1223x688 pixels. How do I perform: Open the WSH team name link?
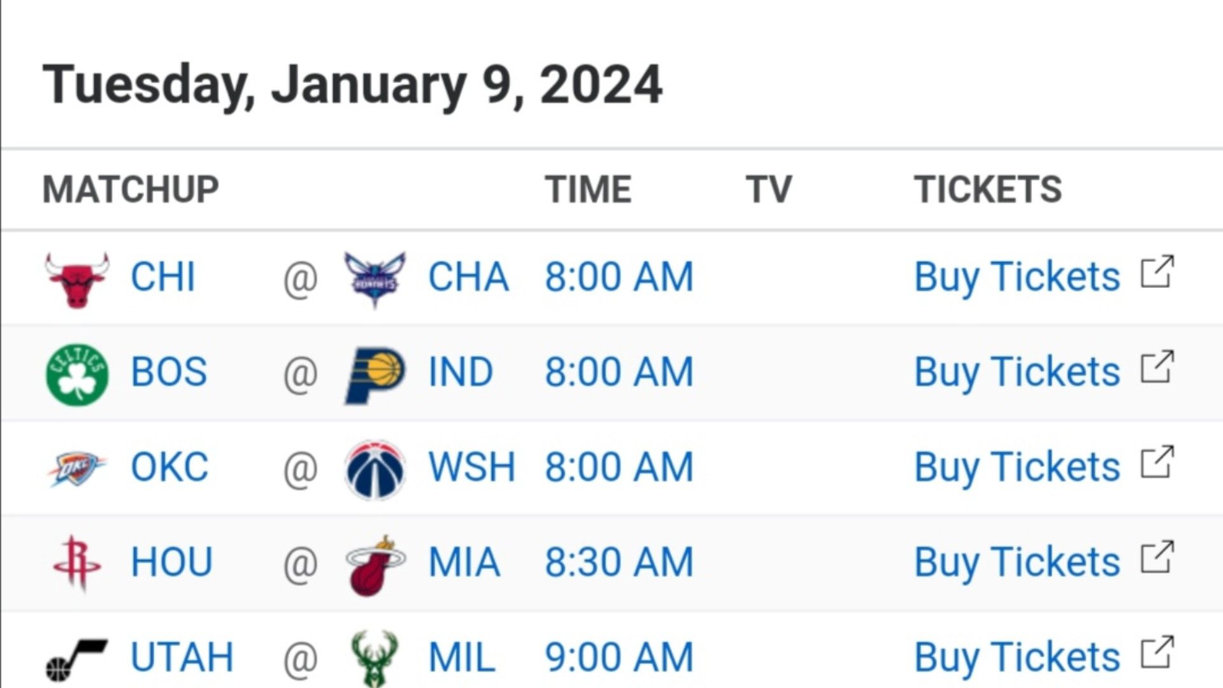coord(471,468)
